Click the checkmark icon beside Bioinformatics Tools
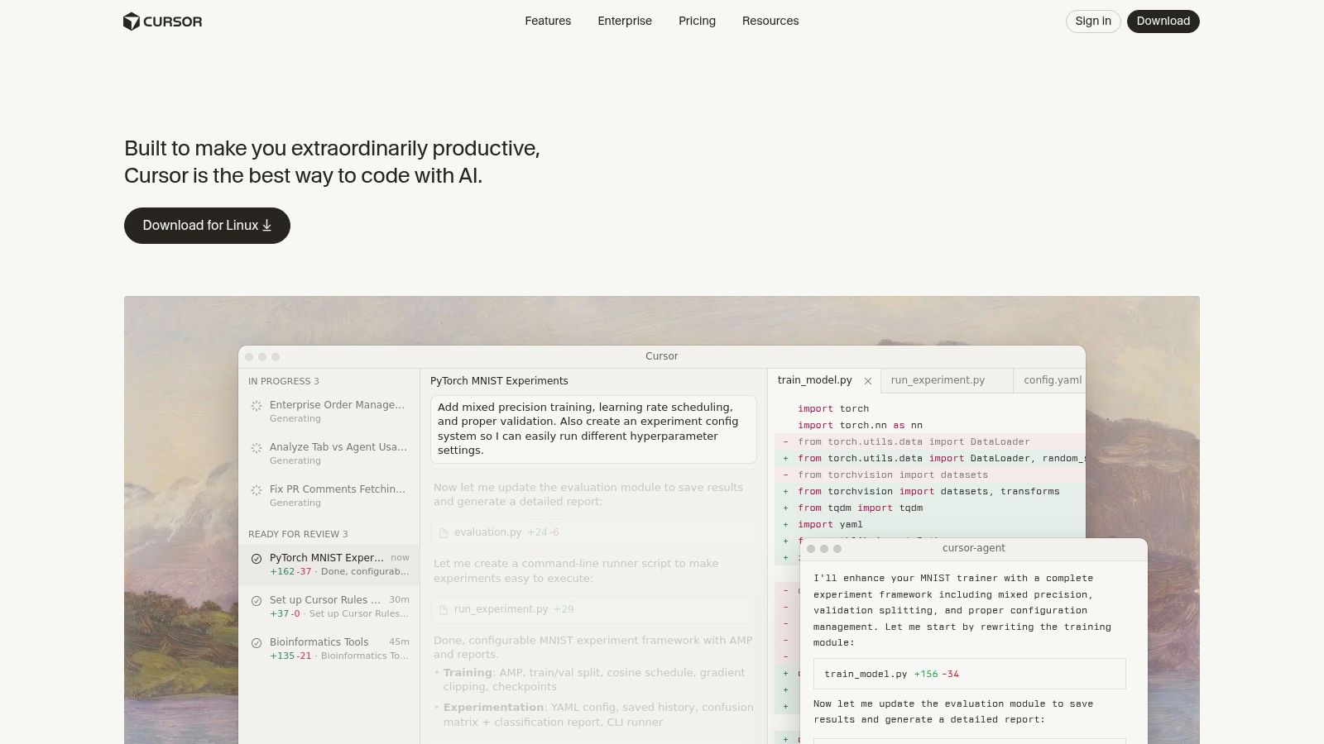This screenshot has width=1324, height=744. coord(257,643)
